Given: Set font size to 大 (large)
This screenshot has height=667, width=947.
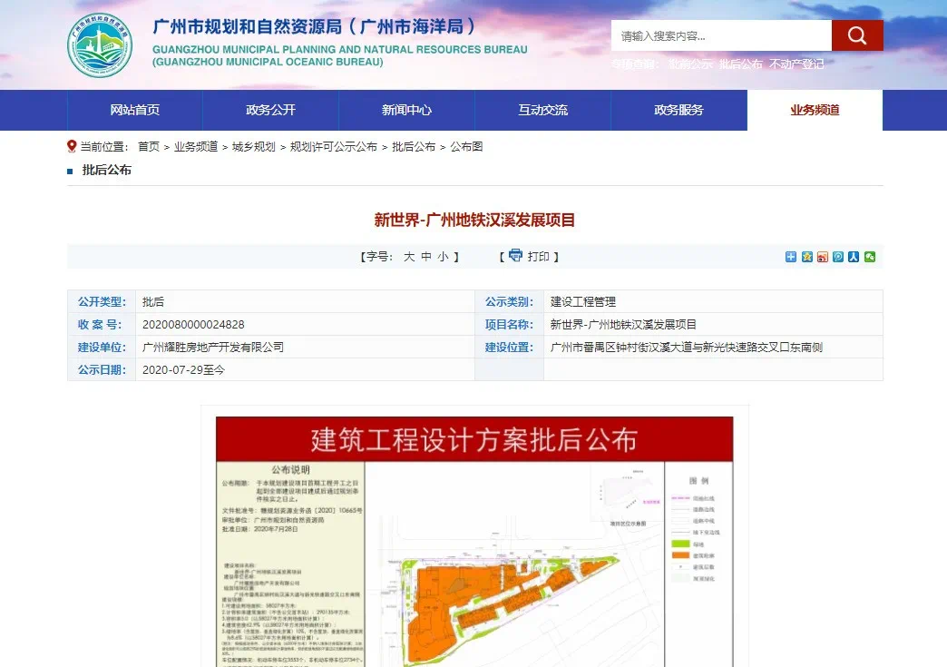Looking at the screenshot, I should tap(409, 257).
